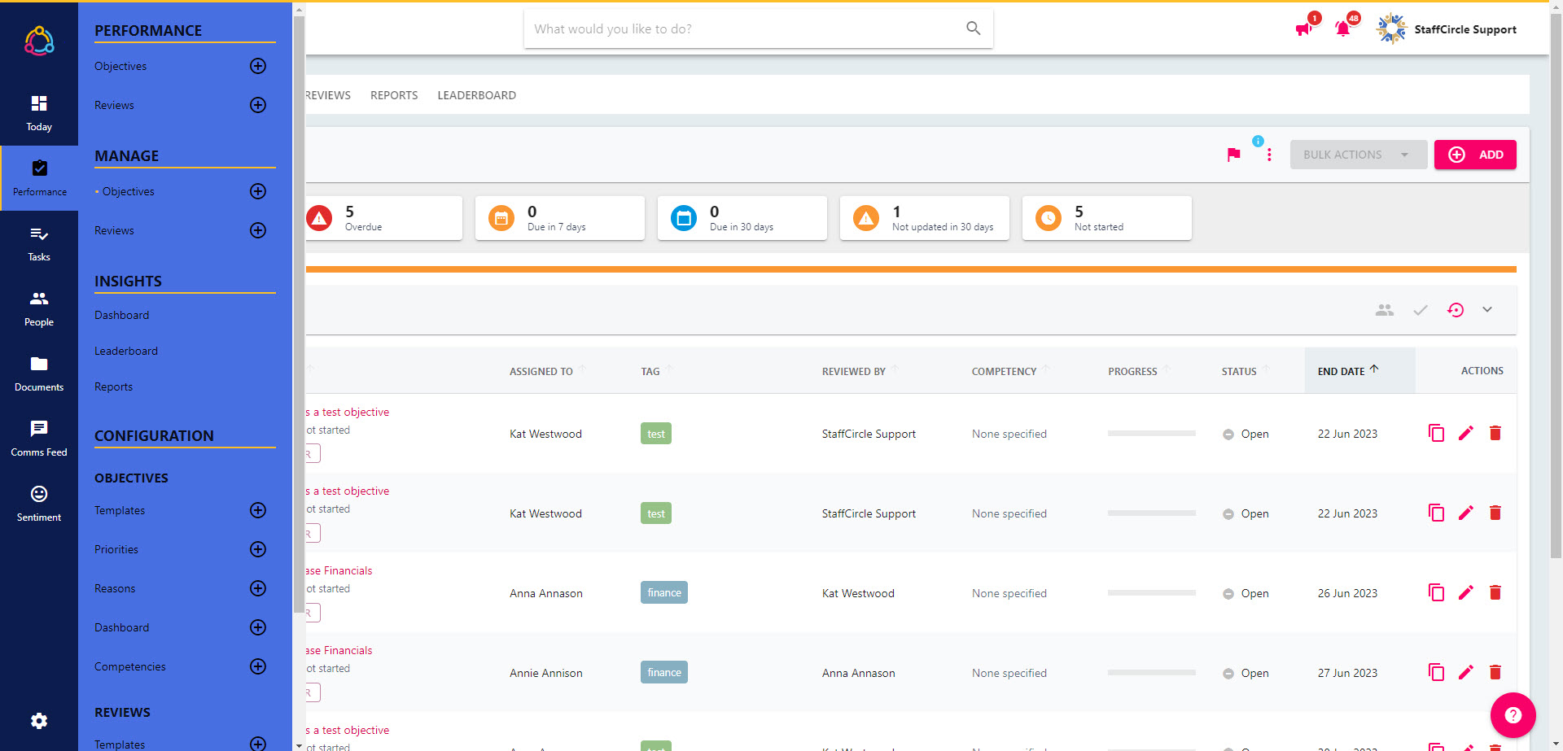Open announcements megaphone icon
Image resolution: width=1563 pixels, height=751 pixels.
(x=1304, y=28)
